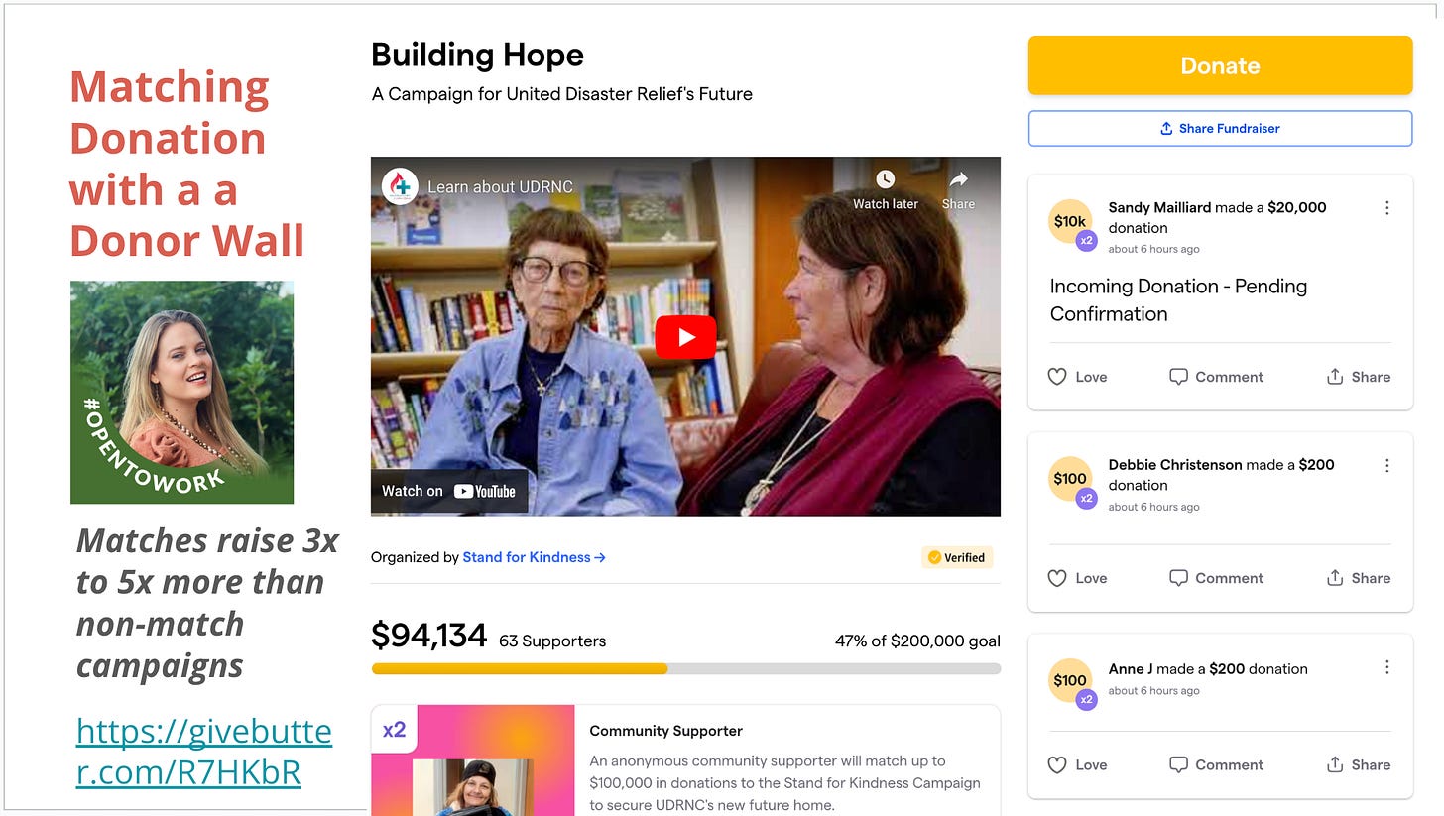Open options menu on Anne J's card
The width and height of the screenshot is (1444, 816).
click(1386, 668)
